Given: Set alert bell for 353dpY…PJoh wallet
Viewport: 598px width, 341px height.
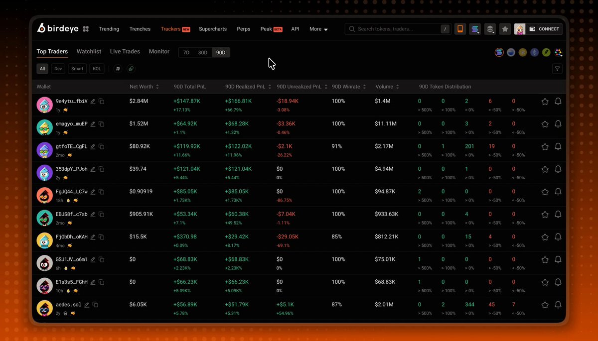Looking at the screenshot, I should point(558,169).
